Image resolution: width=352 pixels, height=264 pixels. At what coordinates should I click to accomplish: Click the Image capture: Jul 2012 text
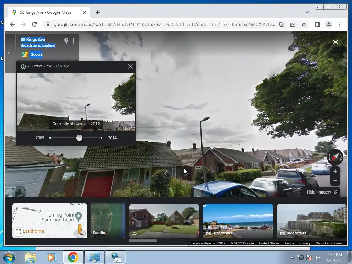(x=207, y=243)
